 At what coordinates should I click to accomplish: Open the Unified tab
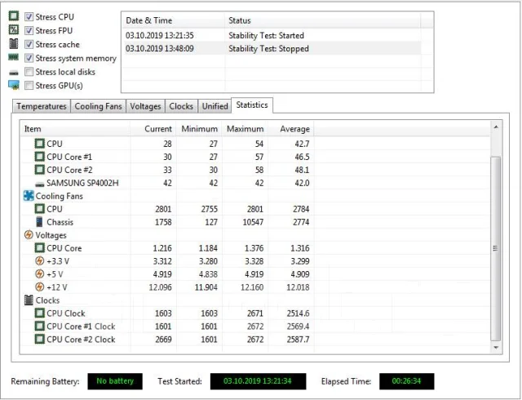215,106
